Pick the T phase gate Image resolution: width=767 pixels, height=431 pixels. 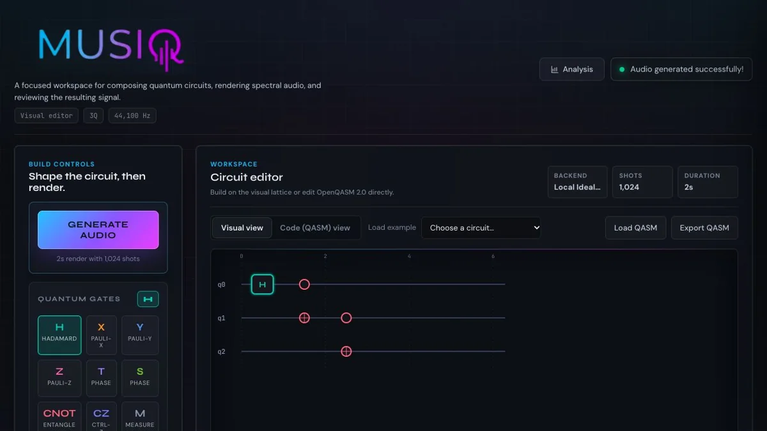click(x=101, y=378)
